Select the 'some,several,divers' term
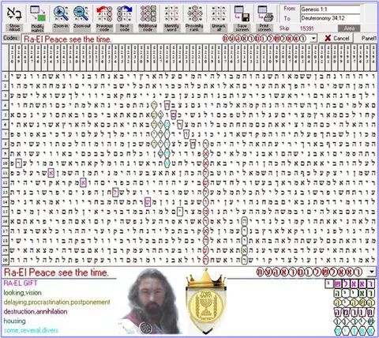The image size is (379, 338). pos(31,330)
